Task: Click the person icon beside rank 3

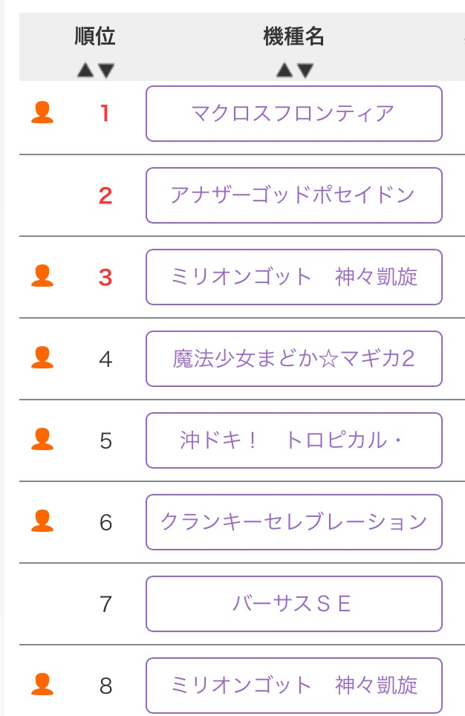Action: (x=42, y=276)
